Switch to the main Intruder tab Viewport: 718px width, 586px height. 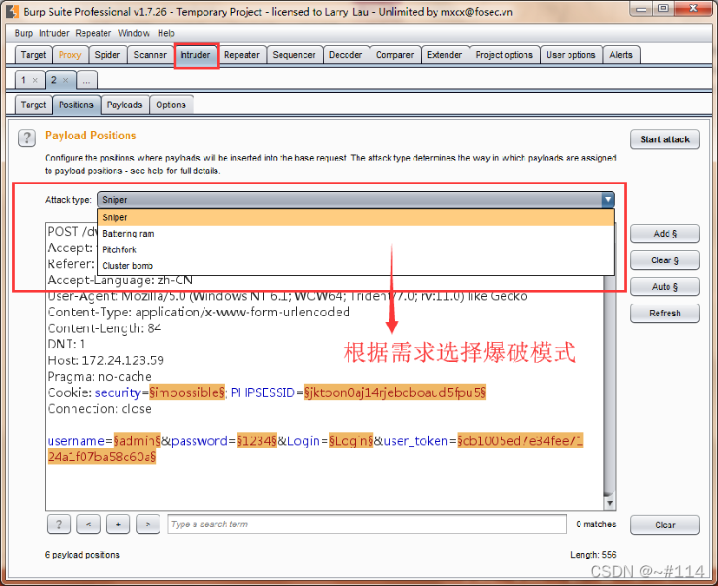[195, 55]
